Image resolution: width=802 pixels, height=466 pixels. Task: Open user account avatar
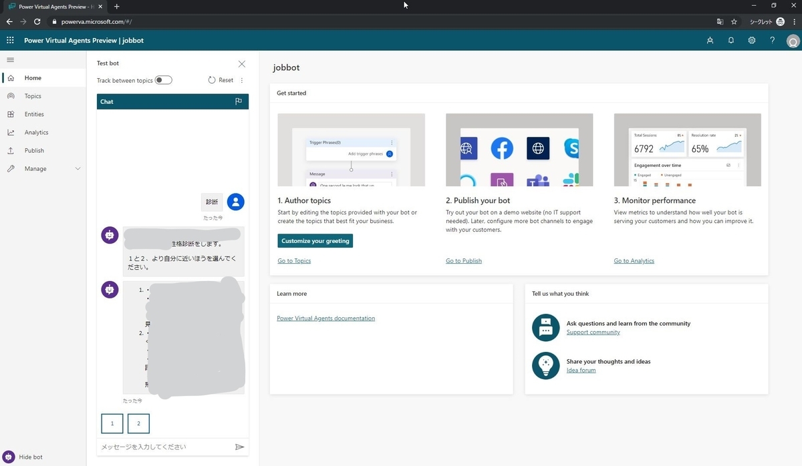[793, 41]
